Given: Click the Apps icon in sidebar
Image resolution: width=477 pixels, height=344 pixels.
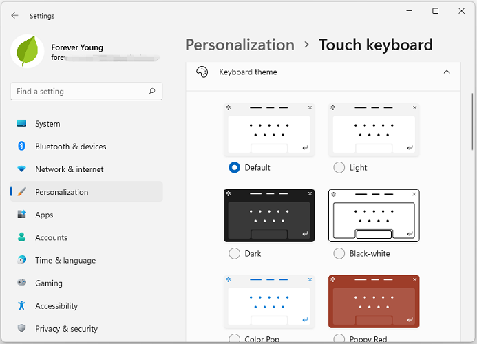Looking at the screenshot, I should (x=21, y=214).
